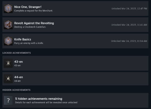Click the Hidden Achievements section header
151x109 pixels.
click(x=16, y=90)
